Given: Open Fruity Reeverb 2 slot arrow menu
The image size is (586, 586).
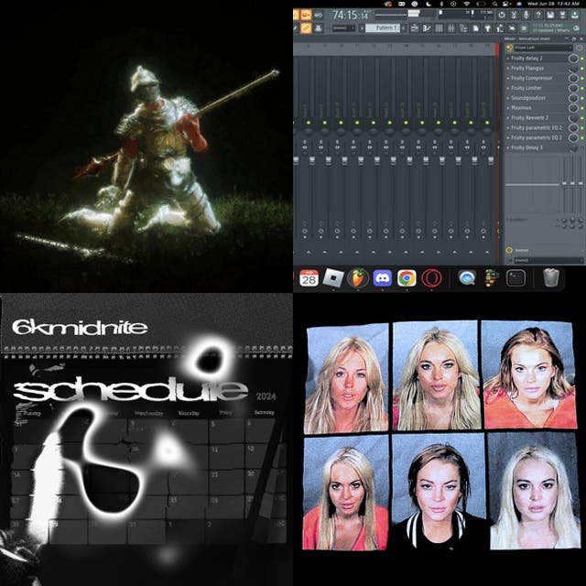Looking at the screenshot, I should click(508, 118).
